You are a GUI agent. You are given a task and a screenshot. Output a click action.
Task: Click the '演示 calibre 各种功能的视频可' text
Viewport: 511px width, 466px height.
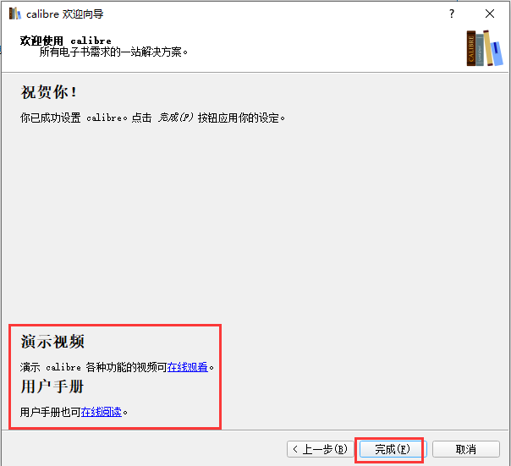(93, 367)
